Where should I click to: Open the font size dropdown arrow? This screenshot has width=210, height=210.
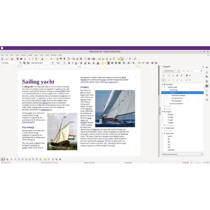click(x=64, y=63)
